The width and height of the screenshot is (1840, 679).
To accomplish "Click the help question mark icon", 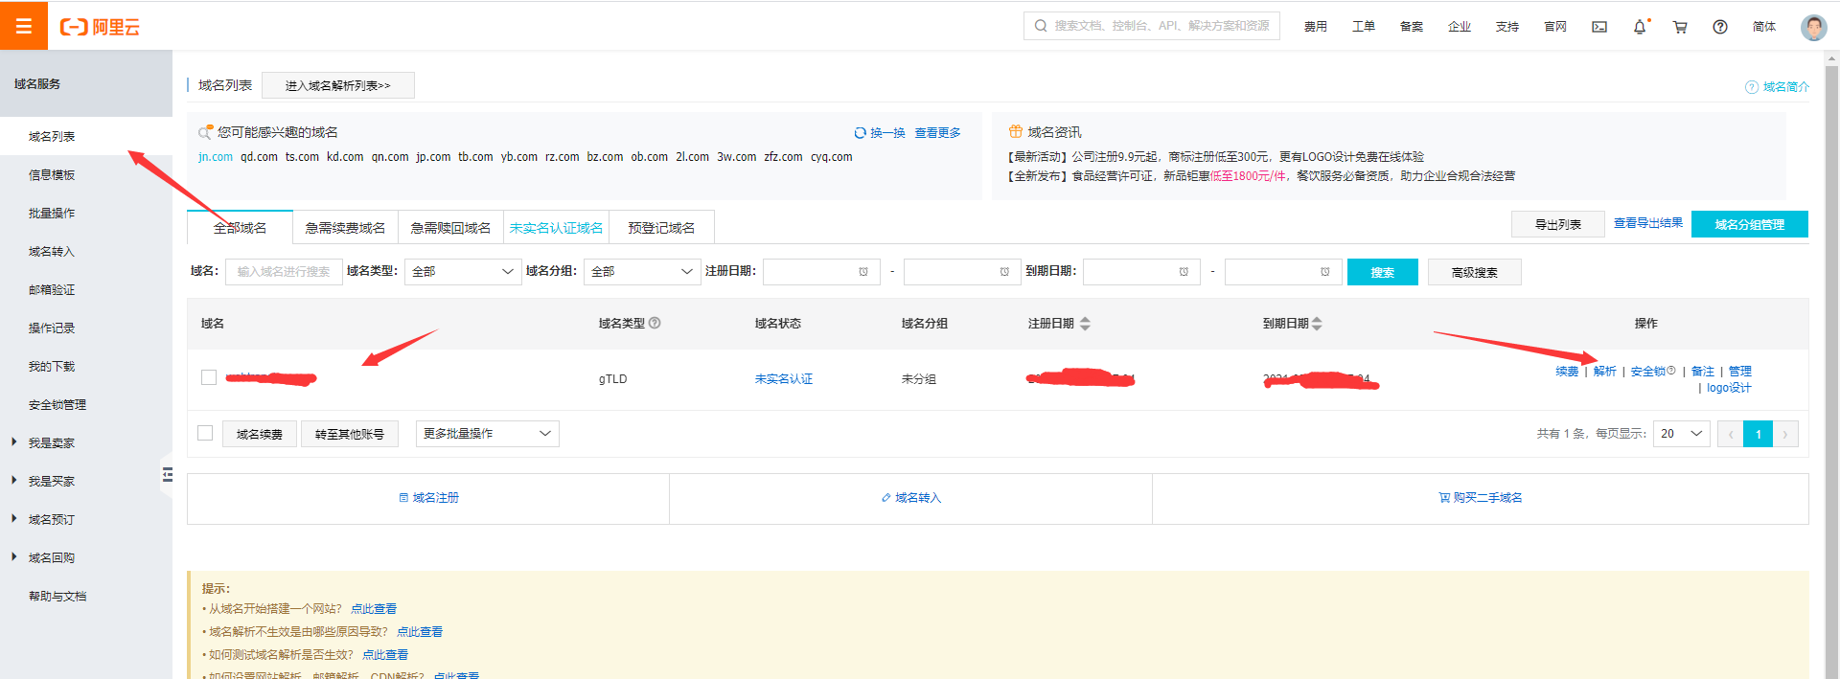I will pos(1720,27).
